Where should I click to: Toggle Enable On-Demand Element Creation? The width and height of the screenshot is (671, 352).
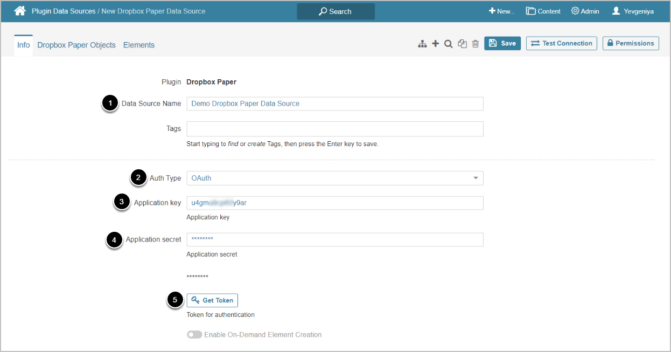[x=194, y=335]
